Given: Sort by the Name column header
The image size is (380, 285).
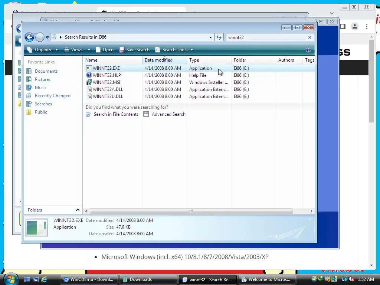Looking at the screenshot, I should coord(113,60).
